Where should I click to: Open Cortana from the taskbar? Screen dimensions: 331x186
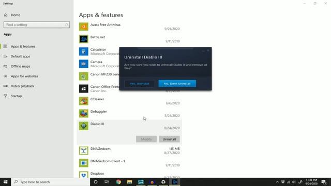point(95,182)
